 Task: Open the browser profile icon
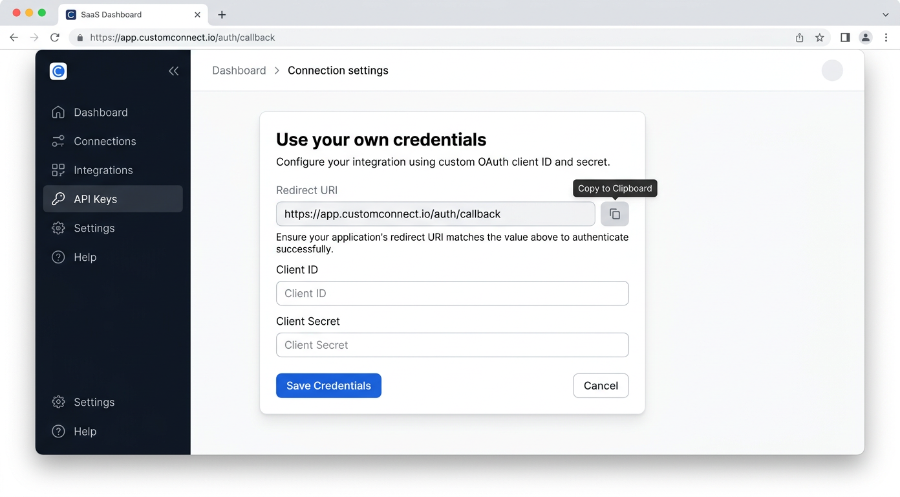click(x=866, y=38)
